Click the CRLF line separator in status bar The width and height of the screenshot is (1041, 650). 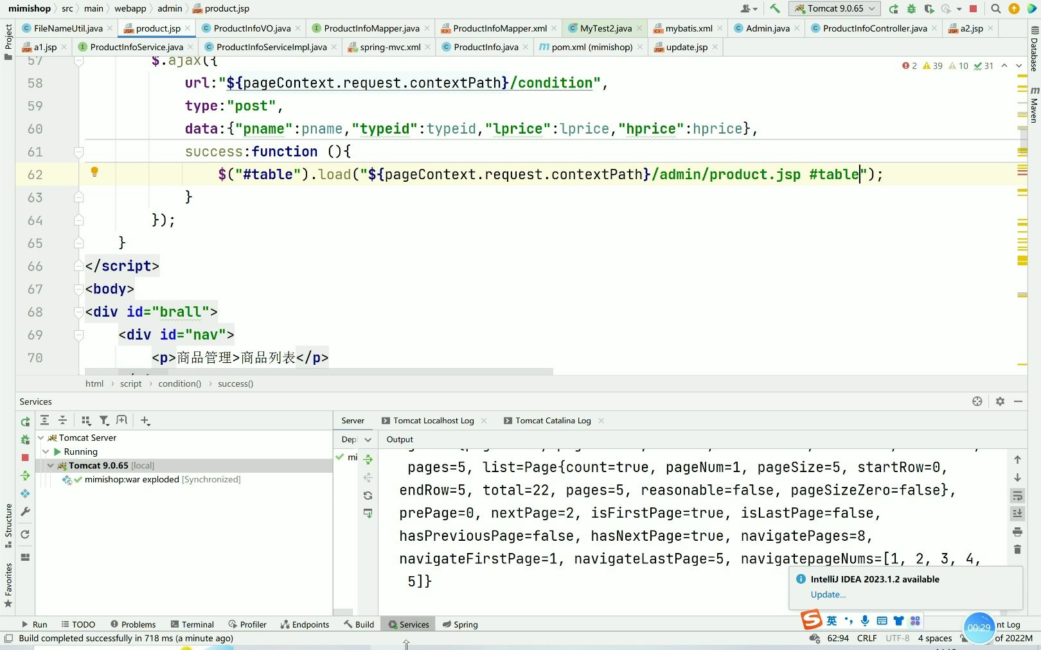point(867,638)
